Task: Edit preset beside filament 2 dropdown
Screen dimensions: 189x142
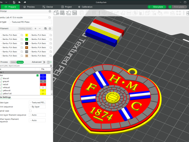Action: [51, 35]
